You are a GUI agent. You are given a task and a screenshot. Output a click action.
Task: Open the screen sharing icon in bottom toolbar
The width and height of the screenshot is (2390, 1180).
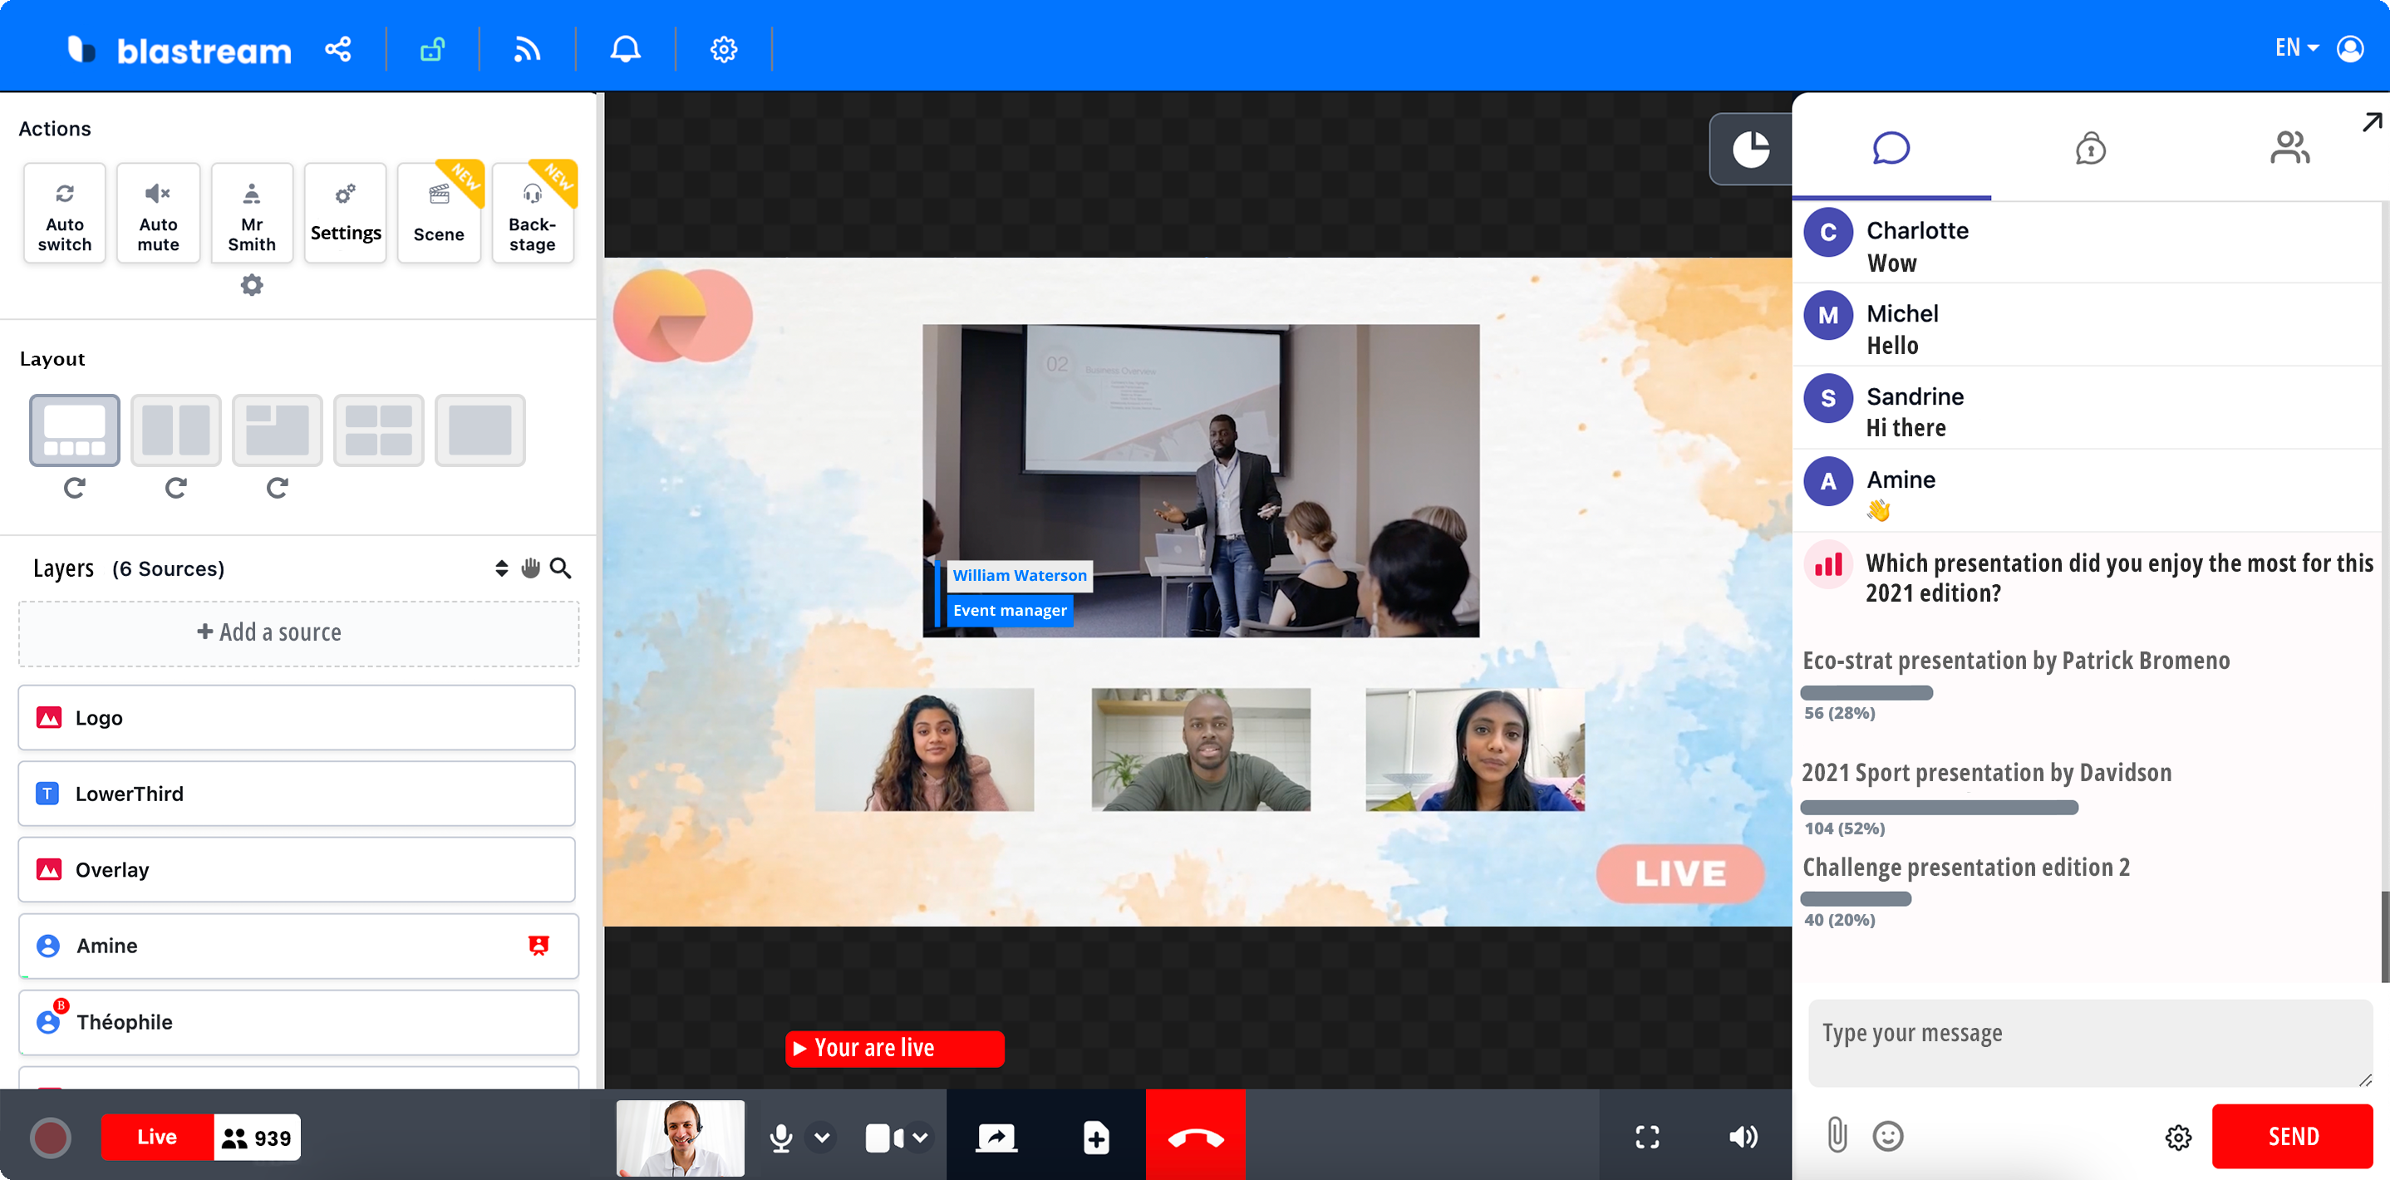[996, 1137]
